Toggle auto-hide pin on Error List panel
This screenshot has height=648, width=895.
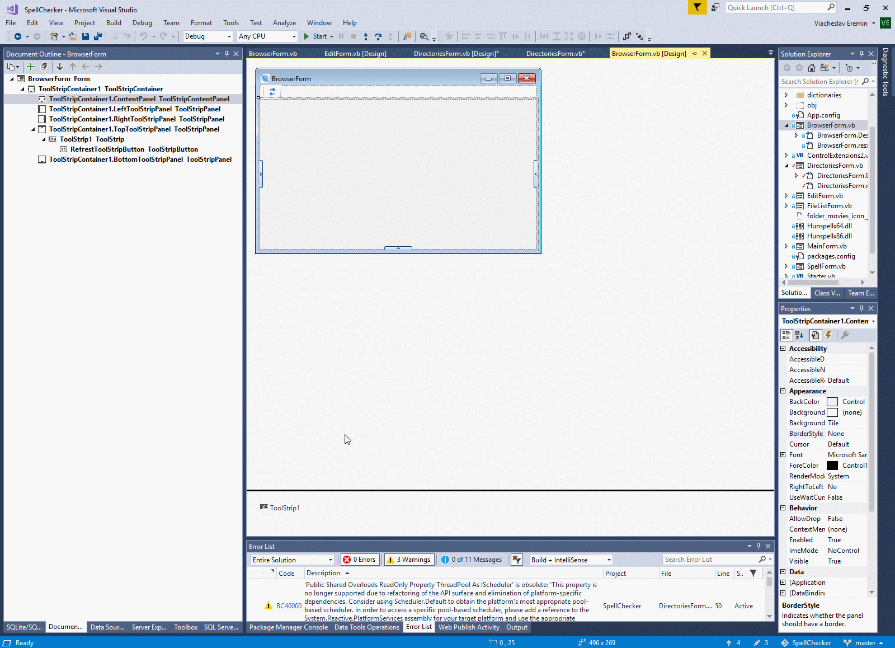click(759, 546)
